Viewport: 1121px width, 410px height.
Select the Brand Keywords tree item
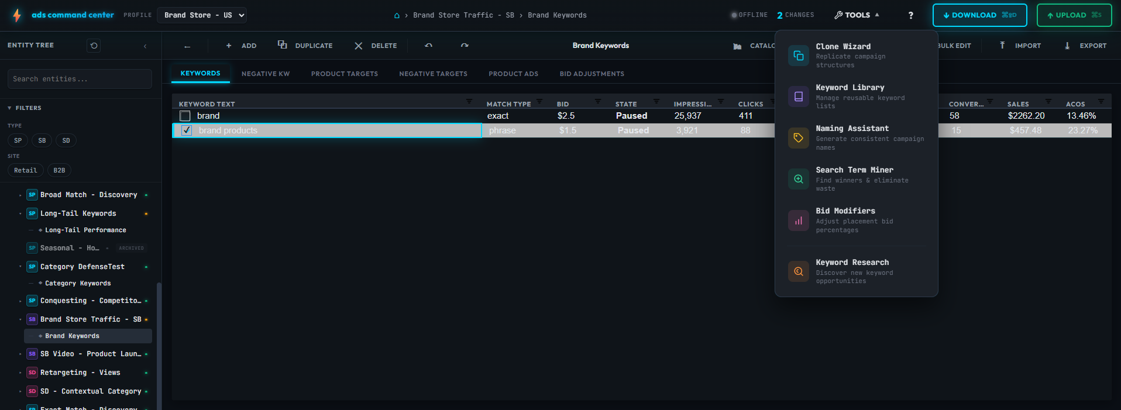[x=88, y=336]
